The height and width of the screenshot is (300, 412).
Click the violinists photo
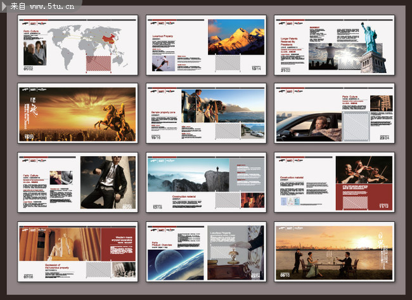(361, 170)
